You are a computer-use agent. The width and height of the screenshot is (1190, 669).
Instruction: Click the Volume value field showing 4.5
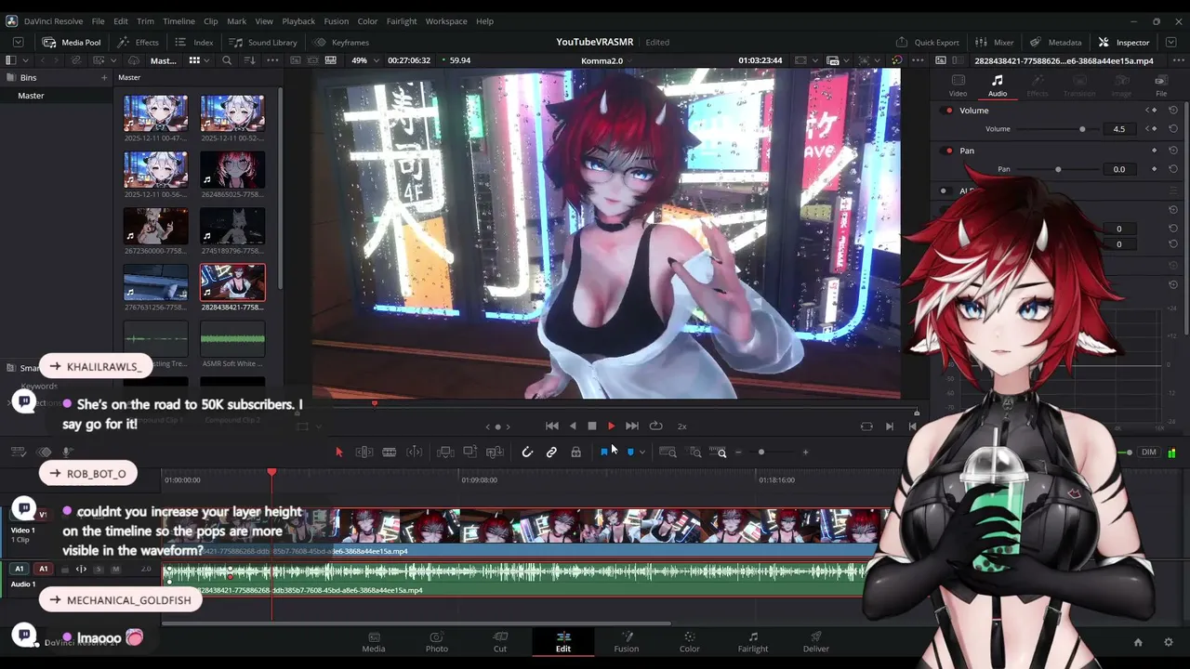[x=1119, y=129]
